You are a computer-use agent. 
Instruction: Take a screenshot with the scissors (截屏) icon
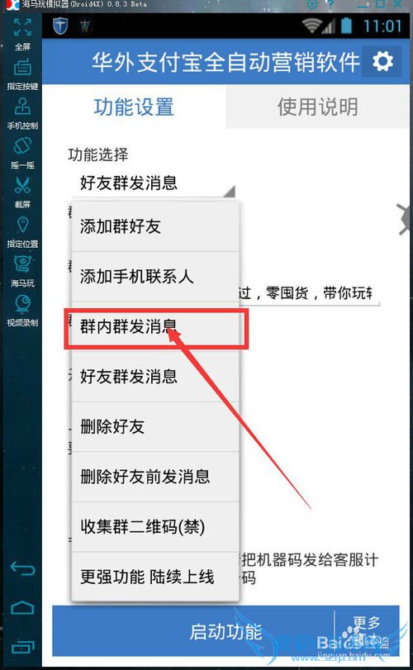pyautogui.click(x=22, y=186)
